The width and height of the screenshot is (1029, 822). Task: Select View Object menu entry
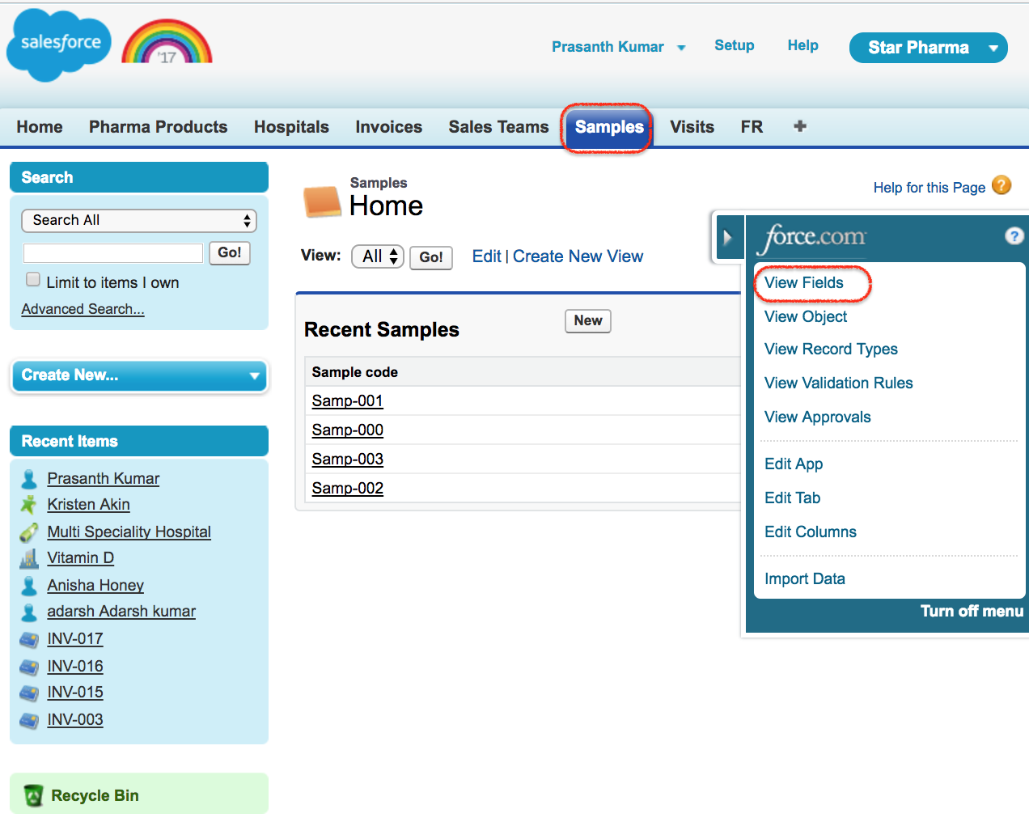(806, 316)
